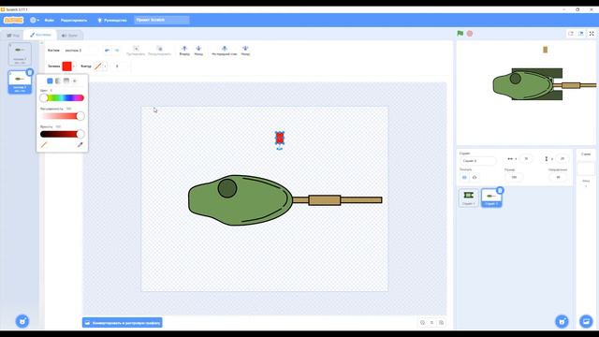Adjust the Color hue slider
Screen dimensions: 599x337
[62, 97]
